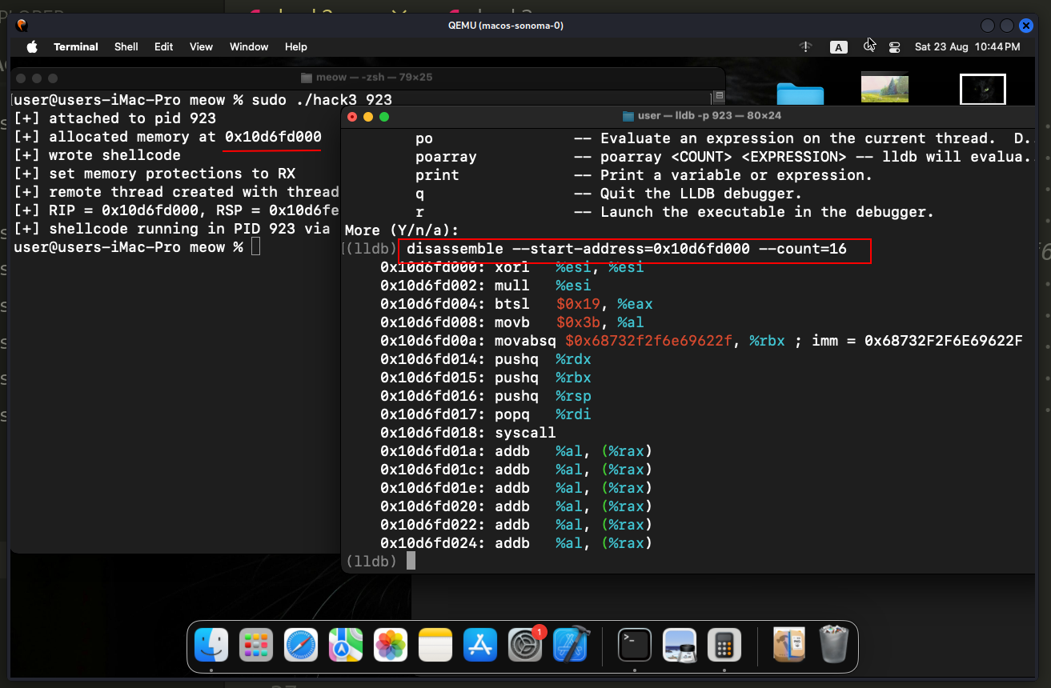The width and height of the screenshot is (1051, 688).
Task: Open Notes app in the Dock
Action: pyautogui.click(x=436, y=645)
